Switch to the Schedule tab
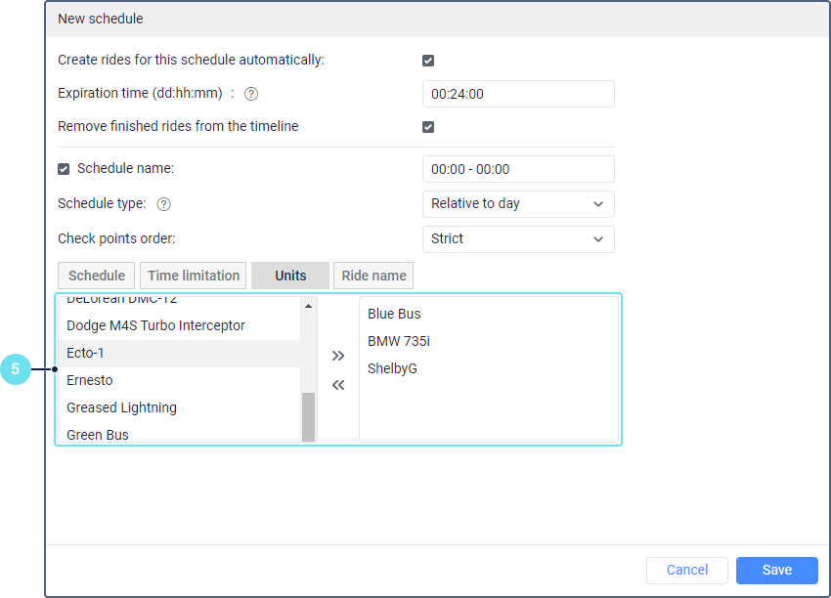The width and height of the screenshot is (831, 598). (x=97, y=276)
